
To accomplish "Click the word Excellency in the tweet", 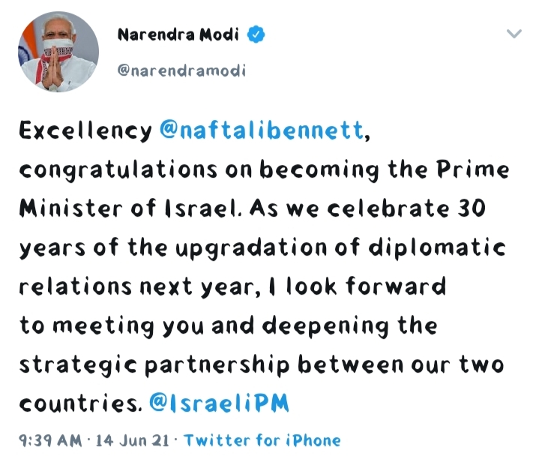I will point(85,131).
